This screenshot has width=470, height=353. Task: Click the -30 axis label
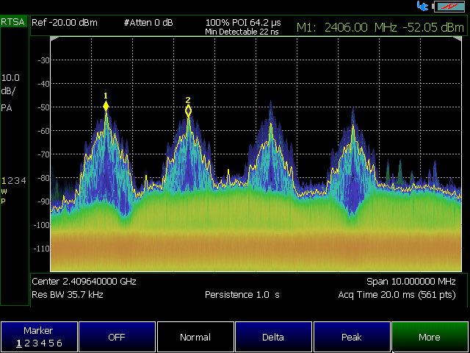click(43, 60)
